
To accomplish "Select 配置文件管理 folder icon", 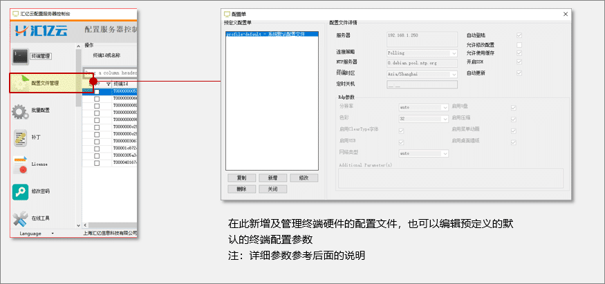I will (21, 82).
